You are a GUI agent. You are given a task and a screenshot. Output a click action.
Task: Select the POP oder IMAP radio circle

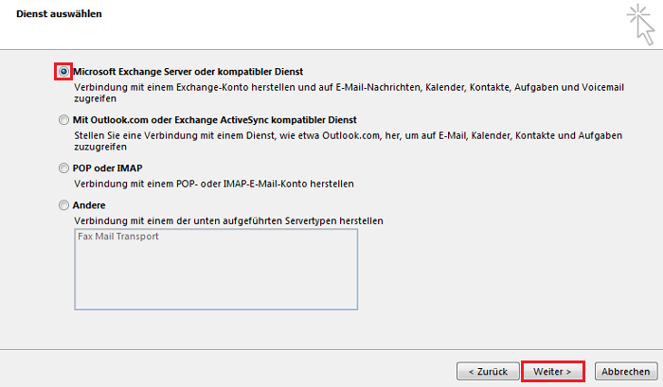(63, 168)
